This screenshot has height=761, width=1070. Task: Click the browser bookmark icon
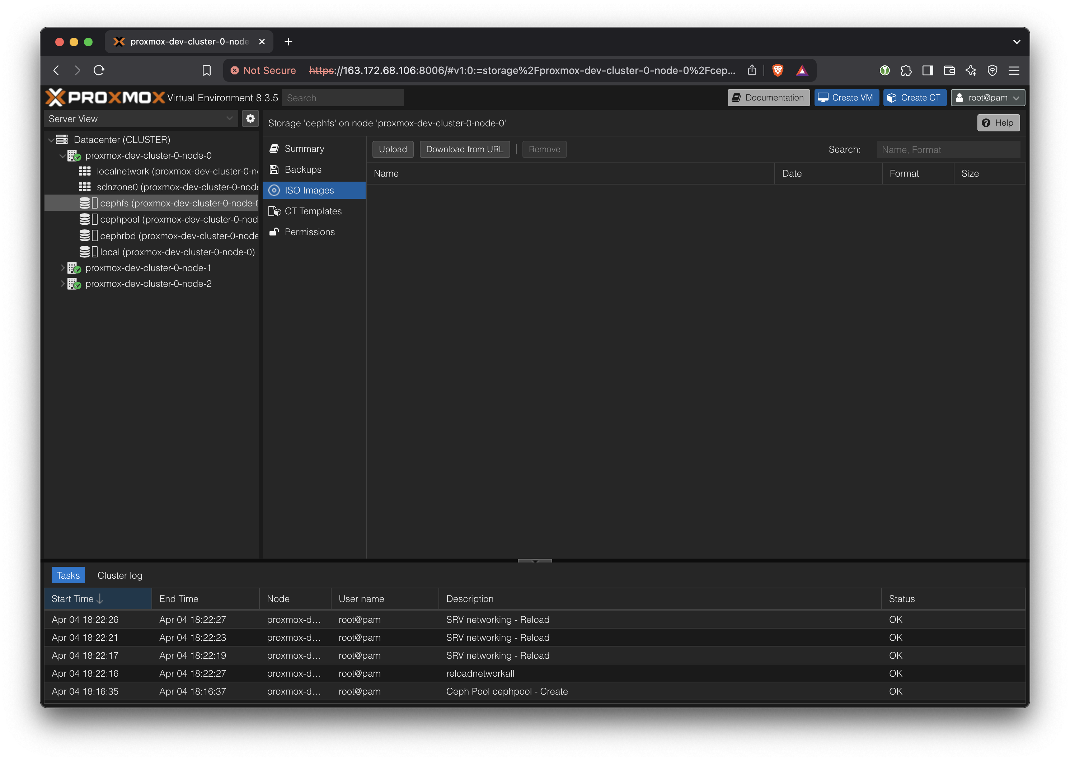point(207,70)
